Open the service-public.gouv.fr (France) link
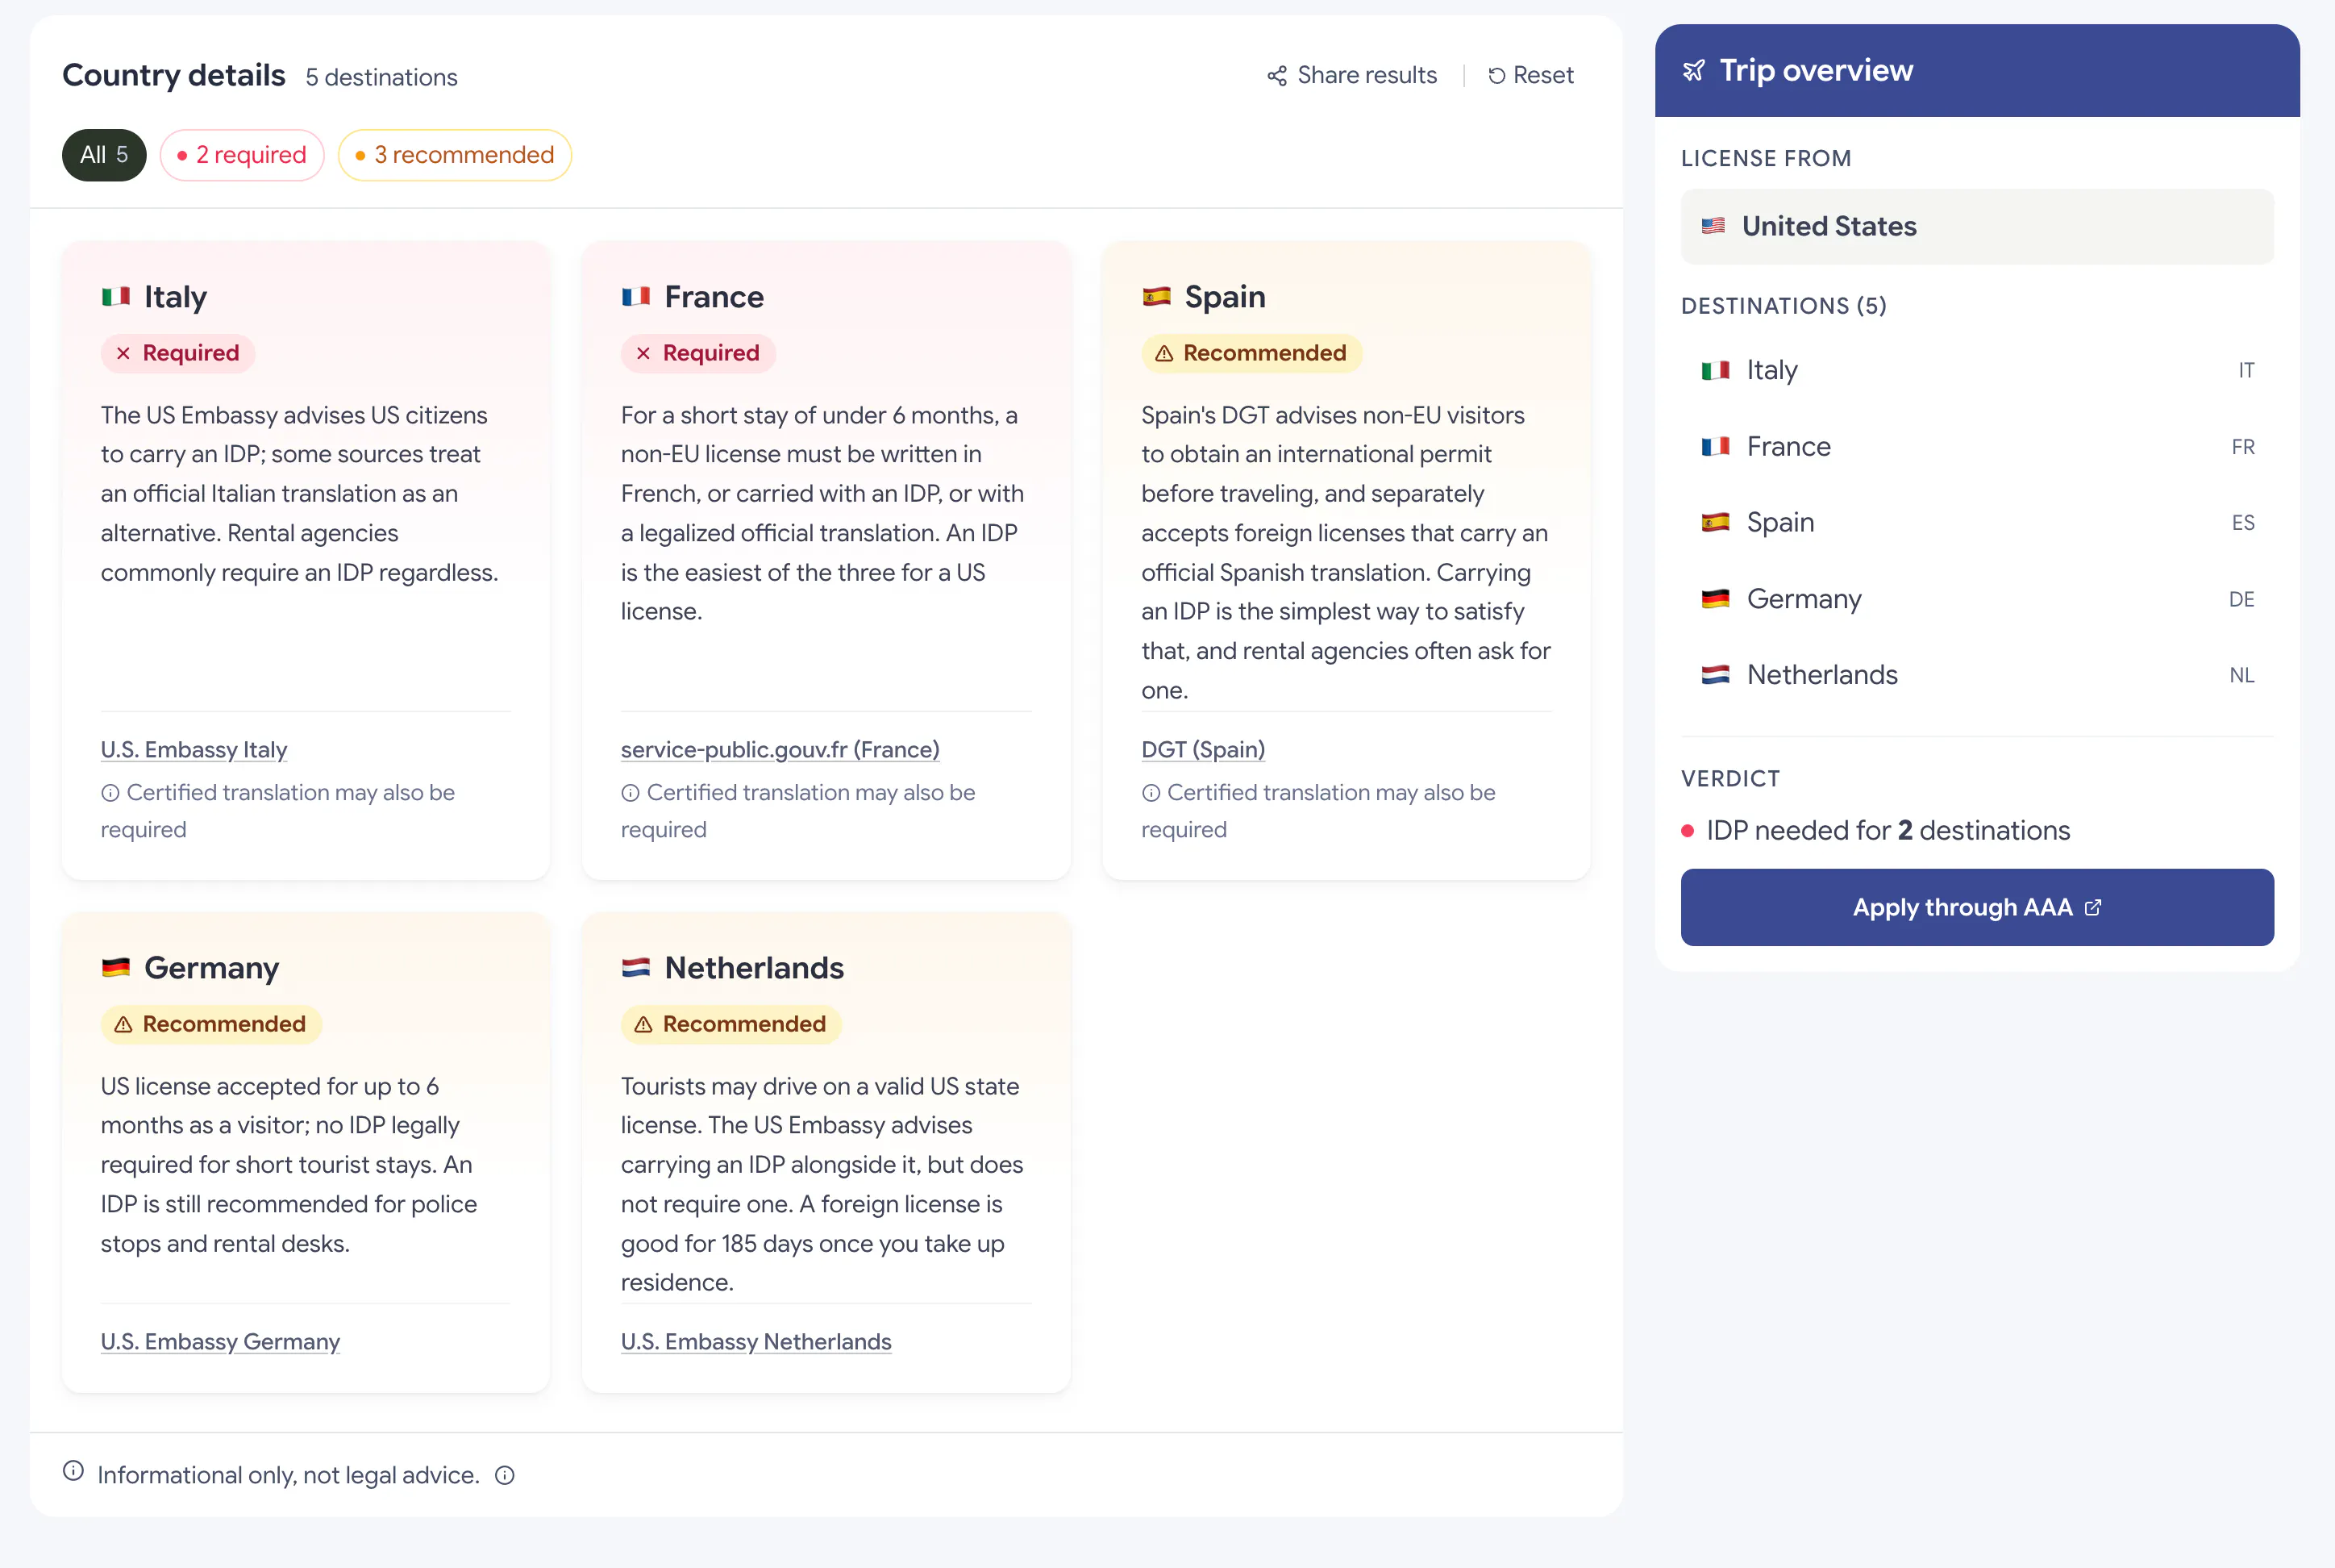 (780, 750)
